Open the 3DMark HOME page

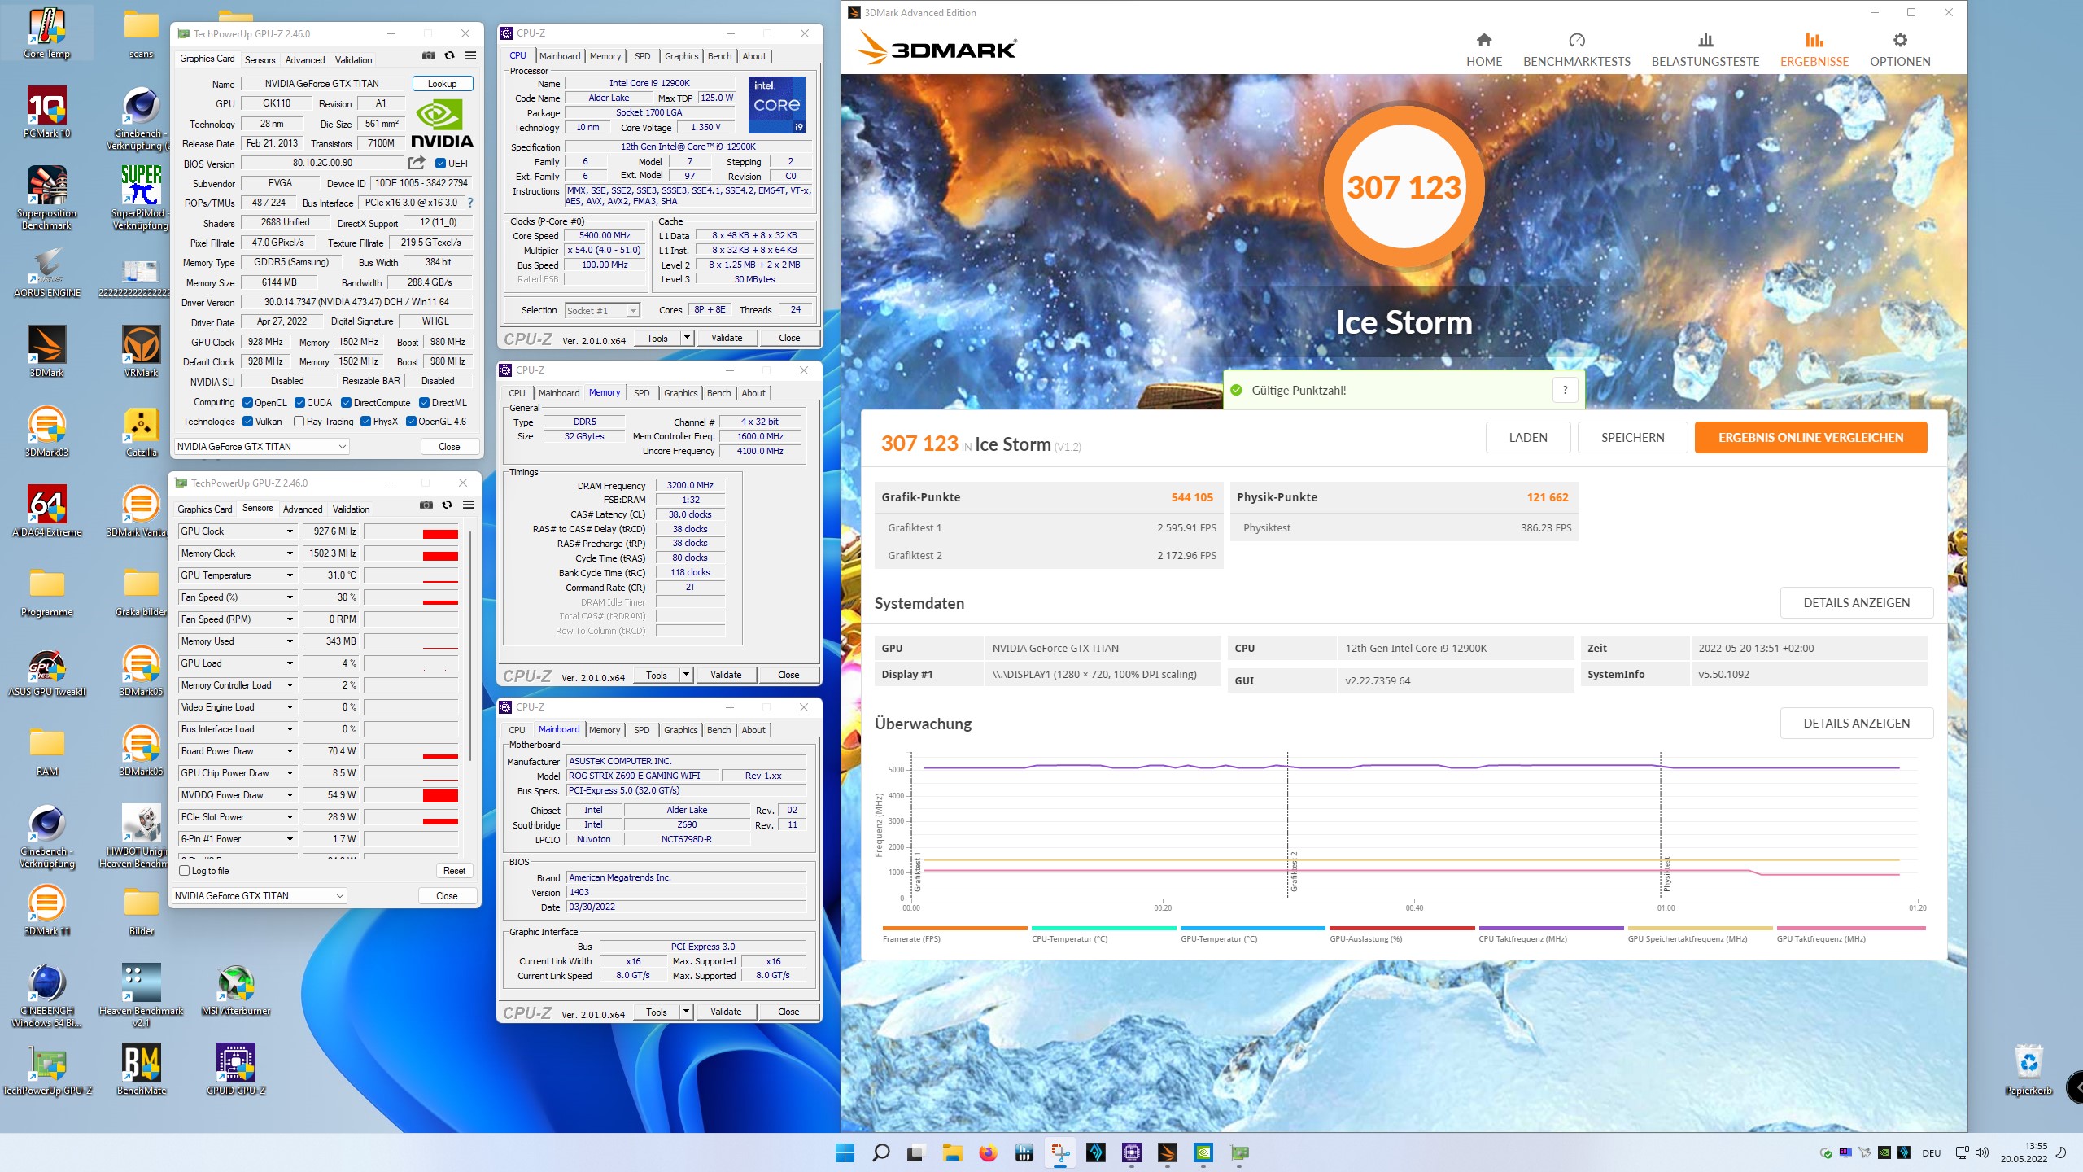(x=1483, y=50)
